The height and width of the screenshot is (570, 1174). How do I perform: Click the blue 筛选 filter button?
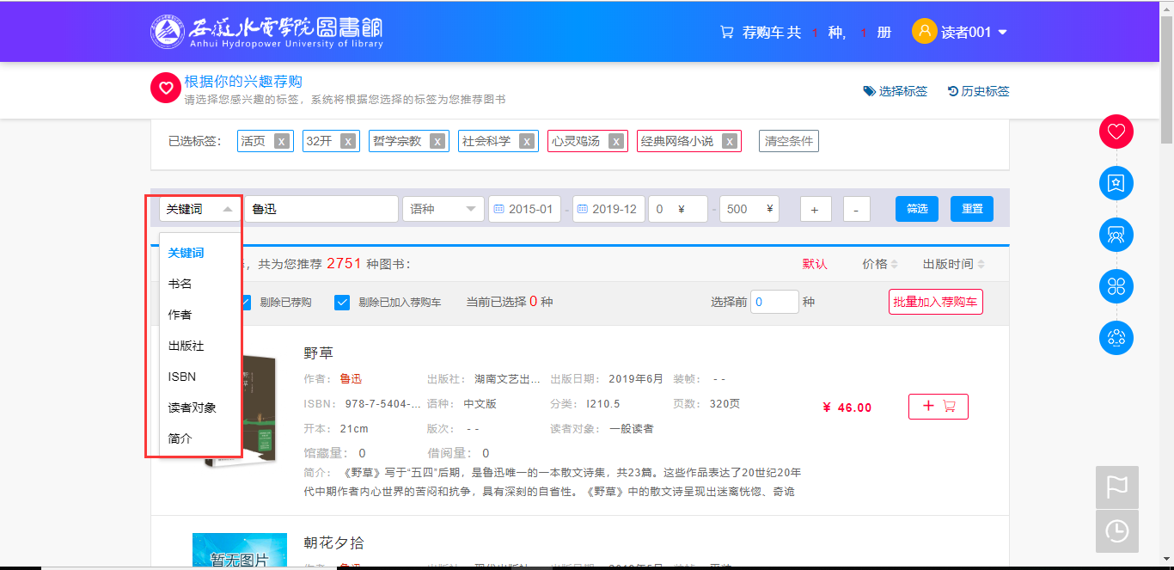916,209
